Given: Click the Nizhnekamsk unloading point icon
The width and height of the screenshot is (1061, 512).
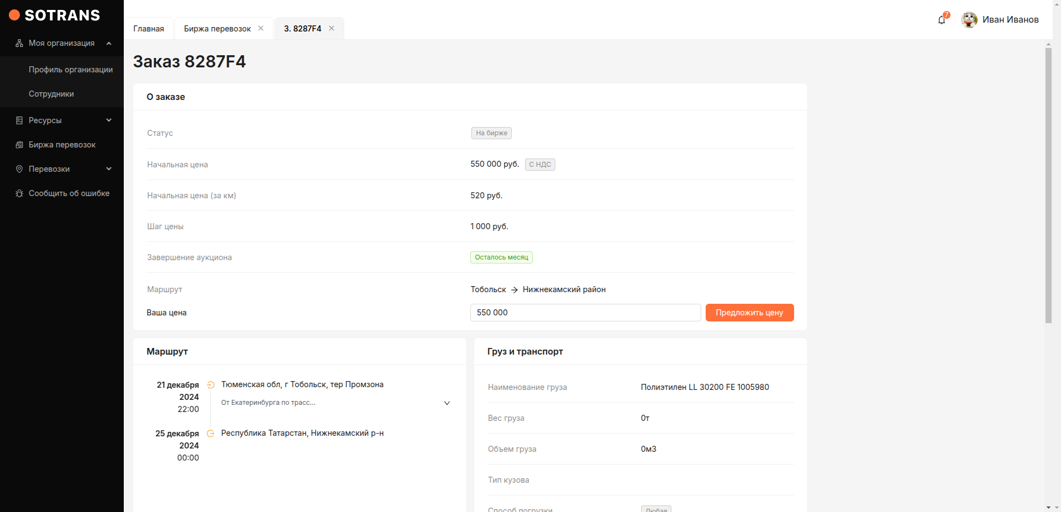Looking at the screenshot, I should 211,434.
